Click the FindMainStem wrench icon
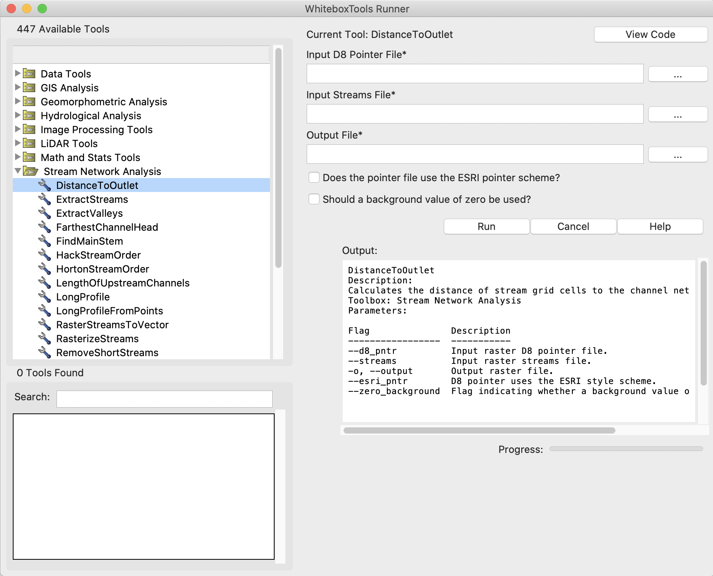Viewport: 713px width, 576px height. click(x=45, y=241)
